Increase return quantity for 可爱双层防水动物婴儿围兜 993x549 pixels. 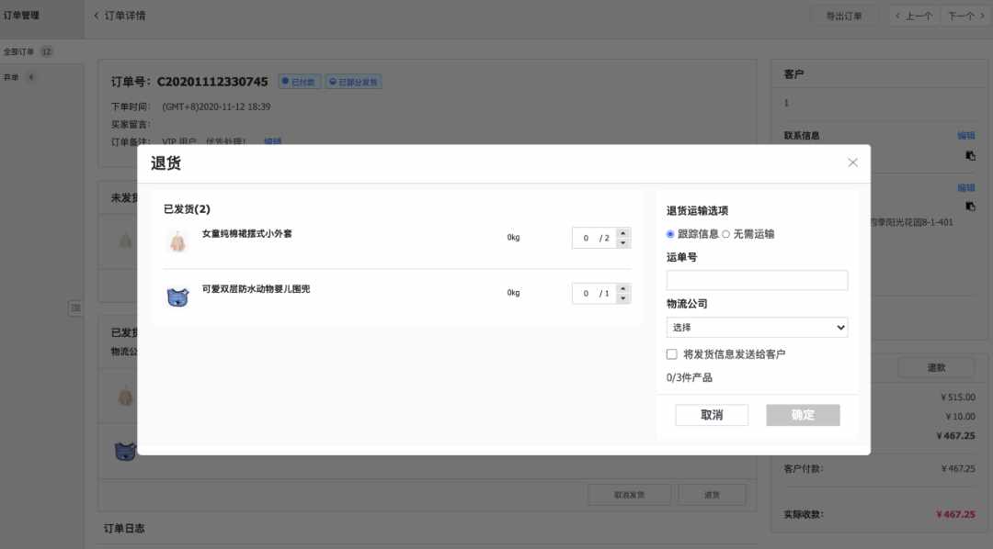point(623,288)
